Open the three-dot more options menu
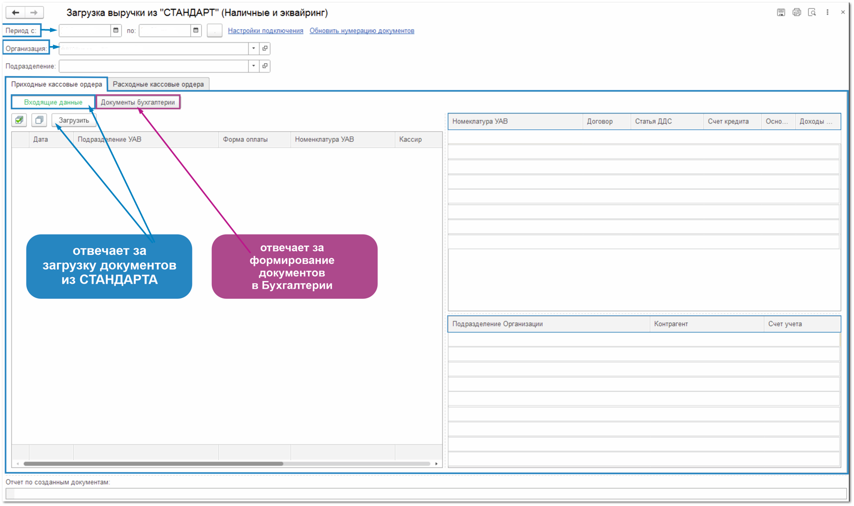The image size is (854, 506). click(828, 13)
